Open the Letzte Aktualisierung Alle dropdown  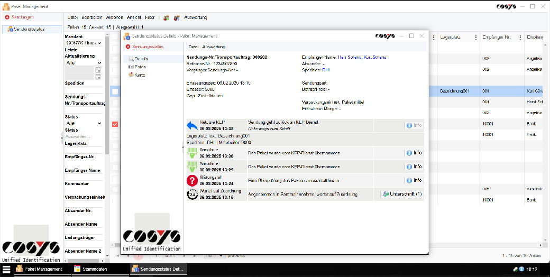[84, 63]
